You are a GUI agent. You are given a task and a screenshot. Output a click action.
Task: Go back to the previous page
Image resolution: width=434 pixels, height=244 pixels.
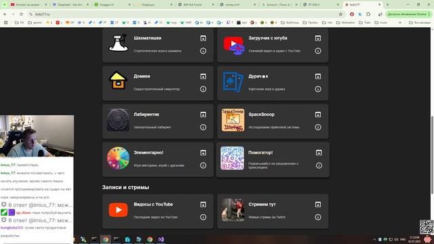click(x=5, y=14)
